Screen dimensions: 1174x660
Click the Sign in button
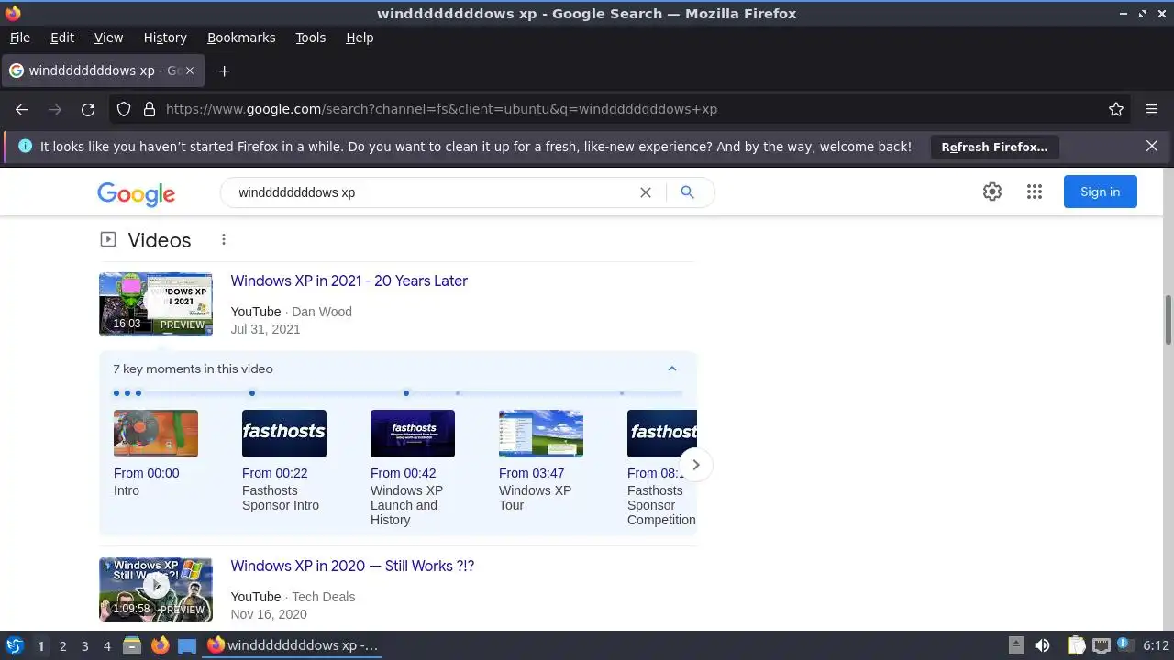1100,192
